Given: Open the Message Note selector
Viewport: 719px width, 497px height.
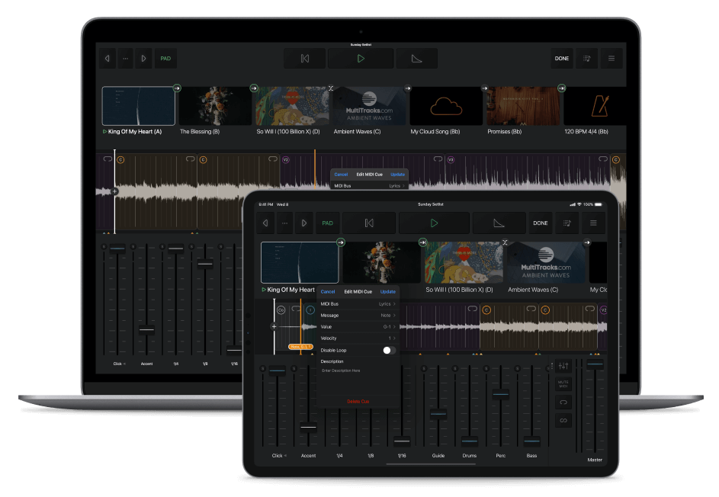Looking at the screenshot, I should 388,315.
